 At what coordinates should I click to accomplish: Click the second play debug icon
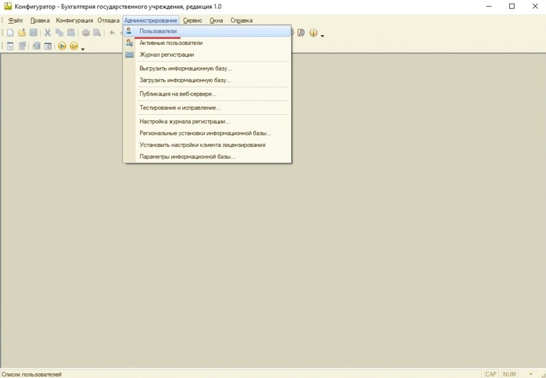74,46
